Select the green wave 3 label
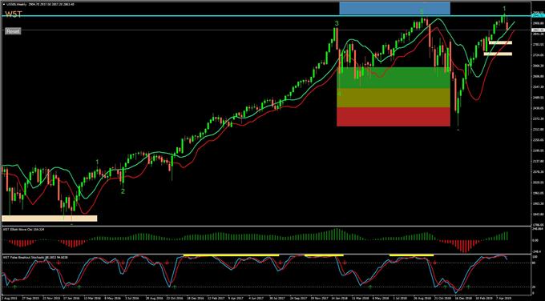This screenshot has height=301, width=545. 337,23
